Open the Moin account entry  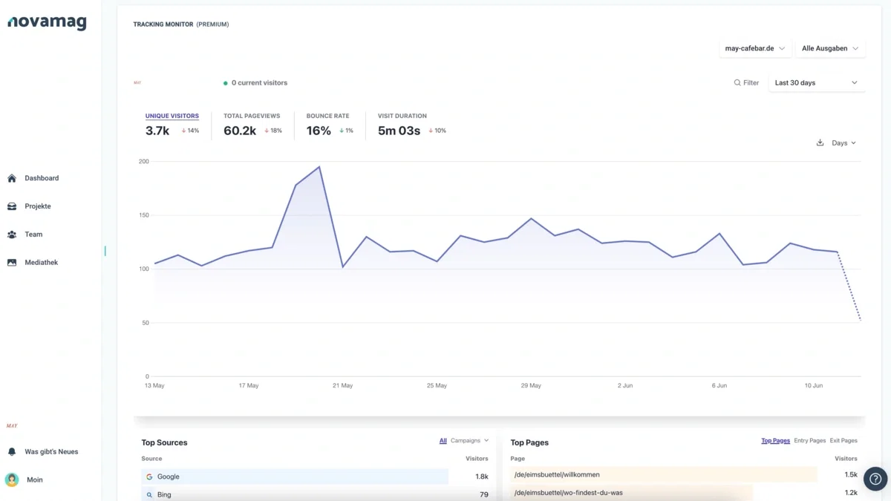(34, 479)
